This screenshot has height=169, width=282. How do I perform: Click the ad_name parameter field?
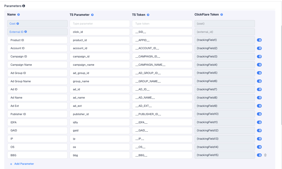click(100, 98)
